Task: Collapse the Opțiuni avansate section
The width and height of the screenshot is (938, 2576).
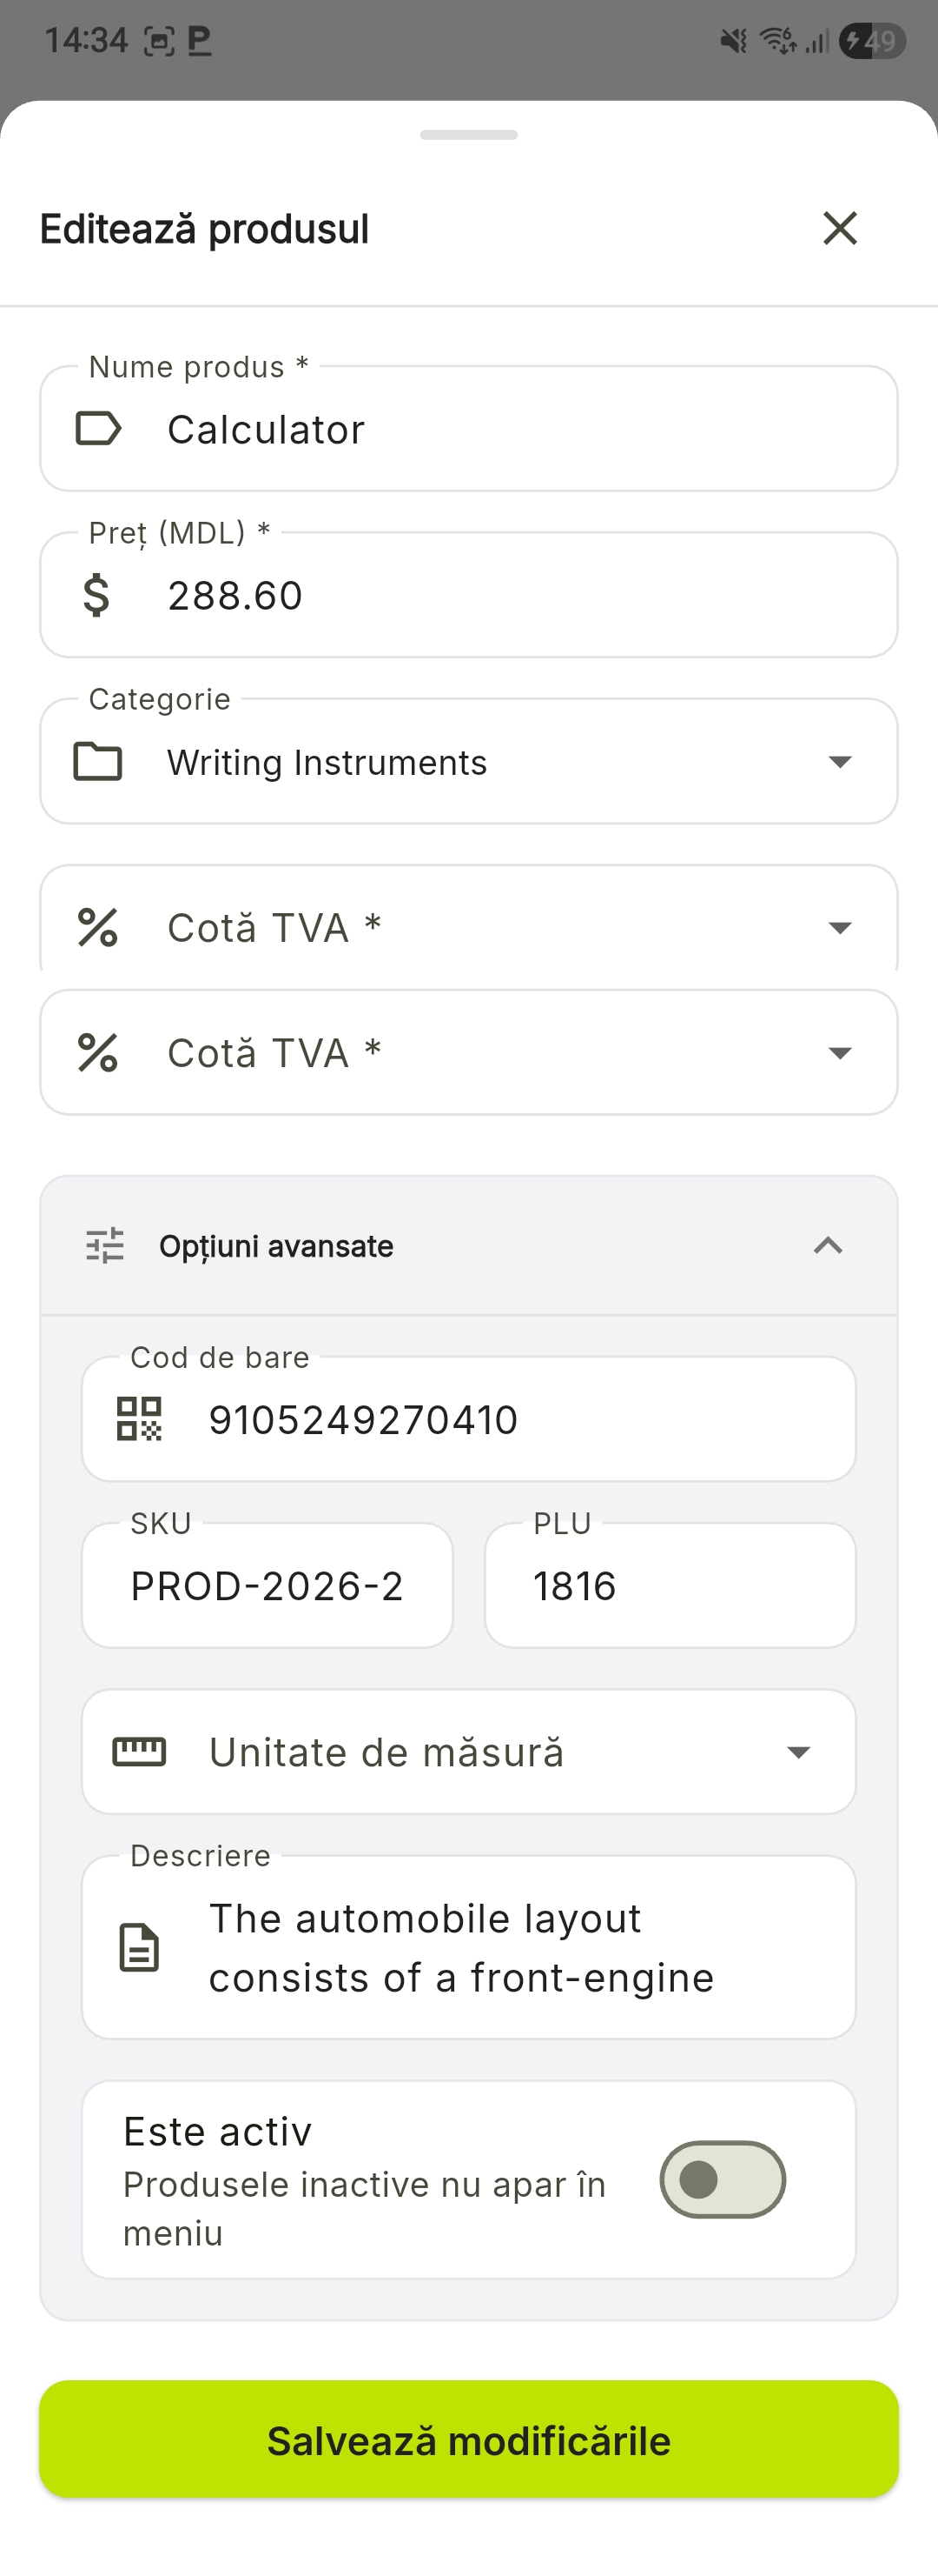Action: [828, 1246]
